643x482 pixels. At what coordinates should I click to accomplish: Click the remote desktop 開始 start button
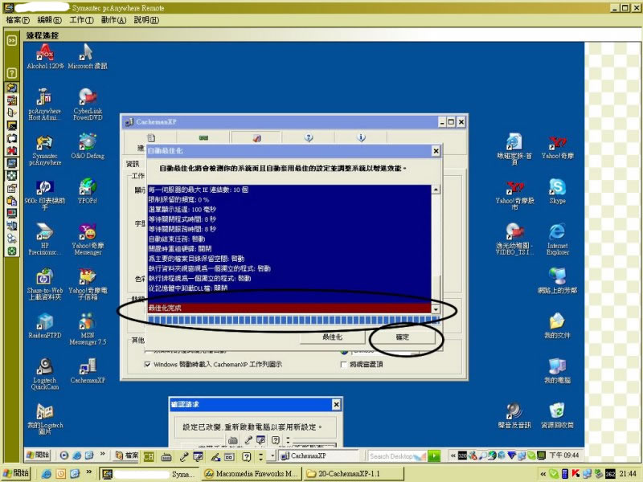(x=38, y=455)
